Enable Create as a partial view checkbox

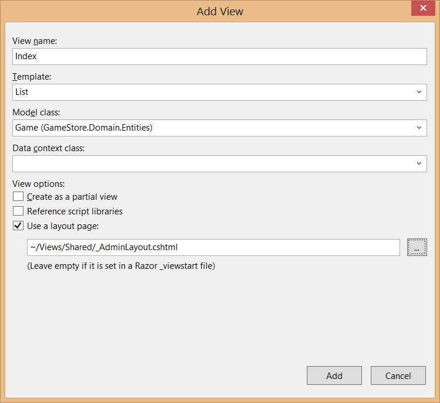pyautogui.click(x=18, y=196)
